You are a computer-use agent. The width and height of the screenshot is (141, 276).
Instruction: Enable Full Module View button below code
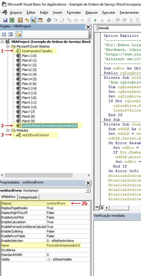(101, 208)
